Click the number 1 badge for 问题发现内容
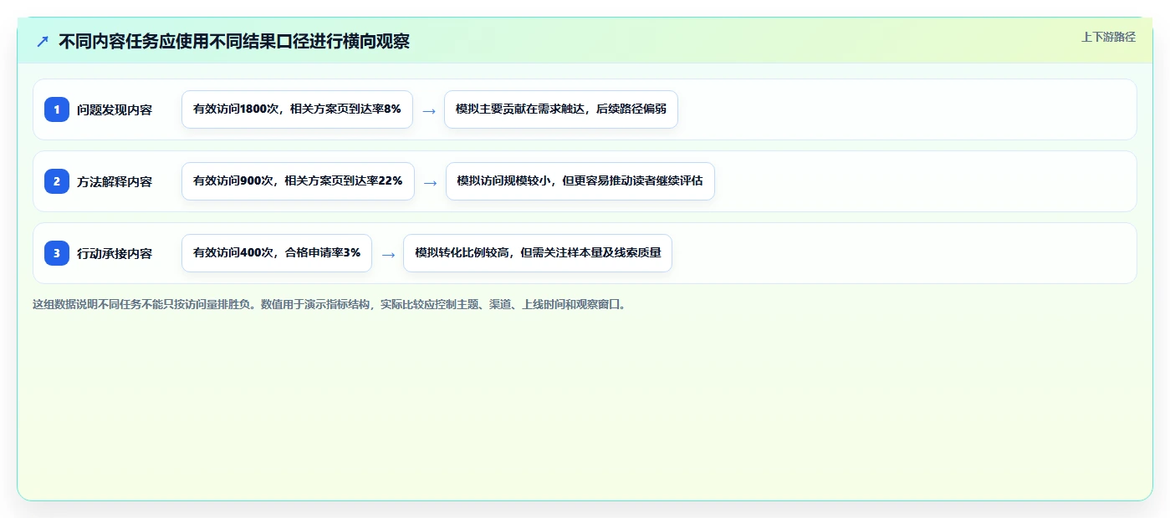1170x518 pixels. pos(57,109)
